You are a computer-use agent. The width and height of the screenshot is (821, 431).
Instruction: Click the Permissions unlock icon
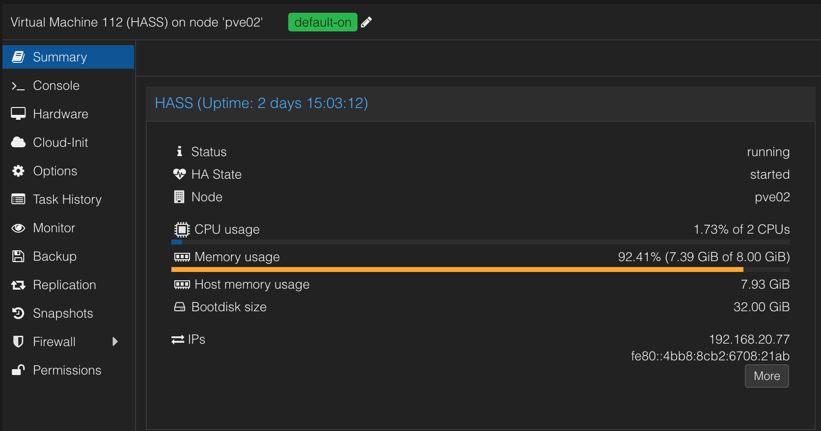18,370
